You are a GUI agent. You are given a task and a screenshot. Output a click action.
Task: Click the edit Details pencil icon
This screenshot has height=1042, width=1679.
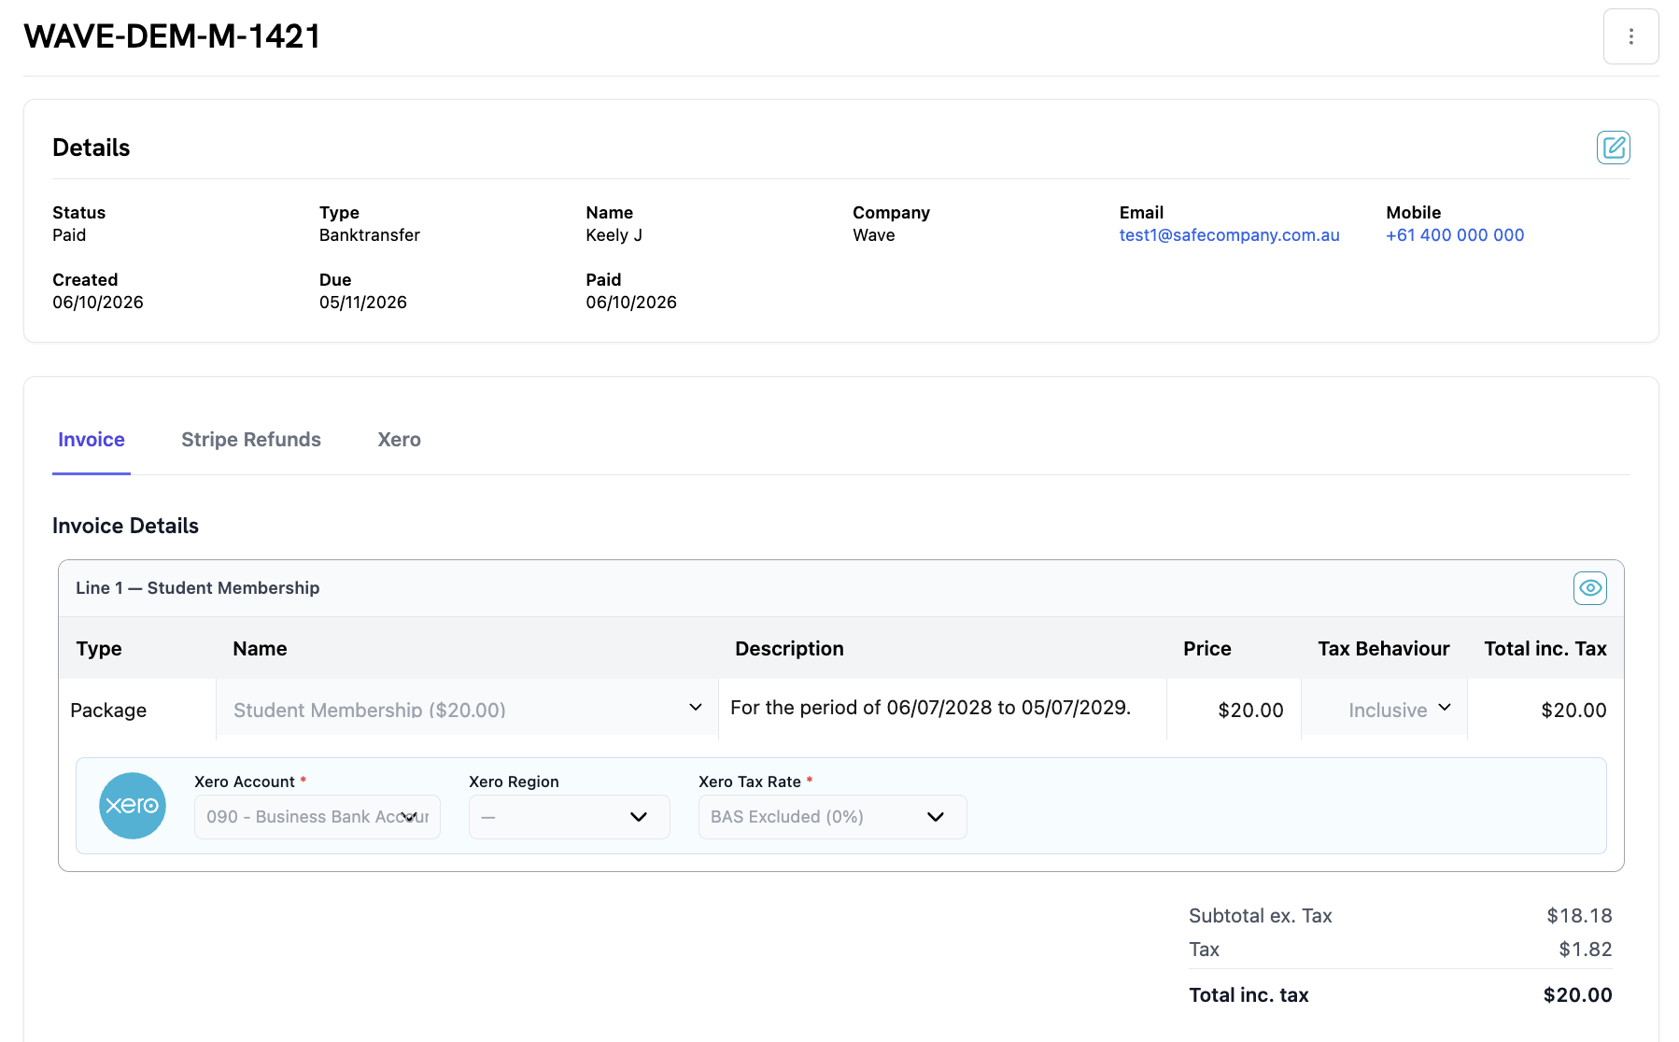point(1613,148)
